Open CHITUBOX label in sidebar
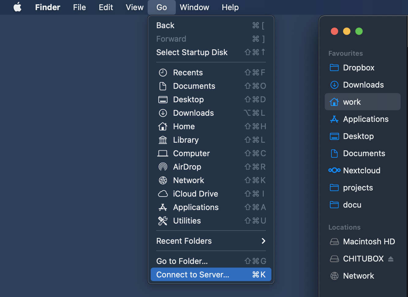Viewport: 408px width, 297px height. 363,259
